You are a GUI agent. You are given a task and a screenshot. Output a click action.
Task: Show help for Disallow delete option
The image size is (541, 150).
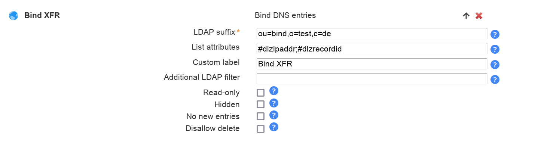(274, 127)
